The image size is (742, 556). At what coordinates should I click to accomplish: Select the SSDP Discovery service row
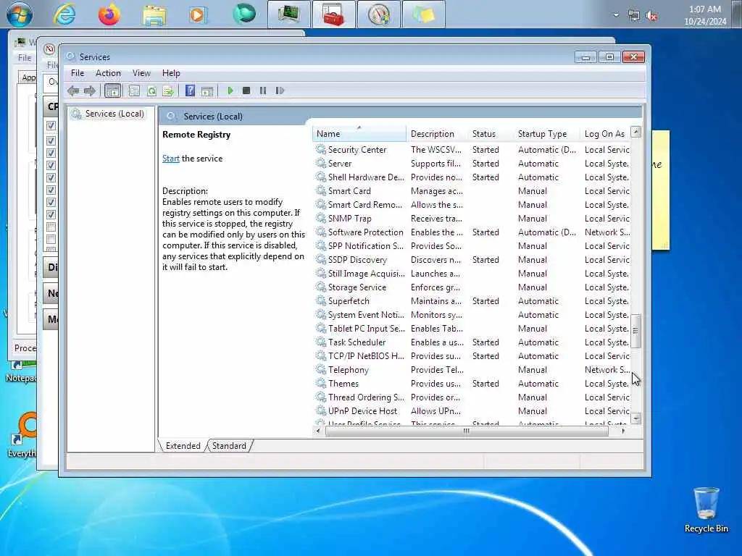click(471, 260)
